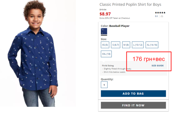Choose size XS (5)
The width and height of the screenshot is (179, 113).
click(x=105, y=45)
